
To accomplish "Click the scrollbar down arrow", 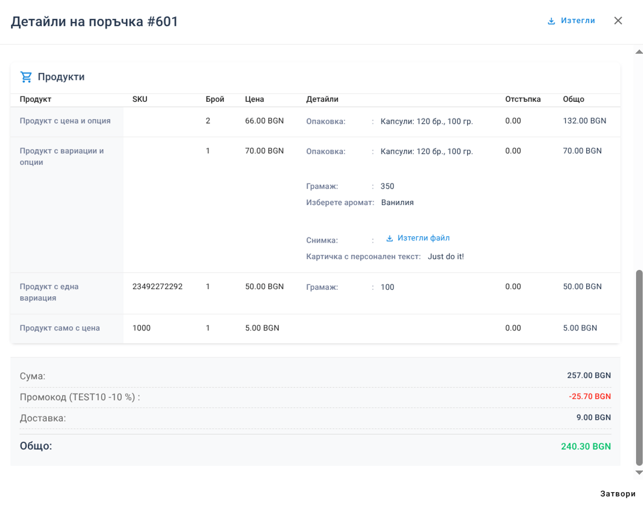I will tap(638, 472).
